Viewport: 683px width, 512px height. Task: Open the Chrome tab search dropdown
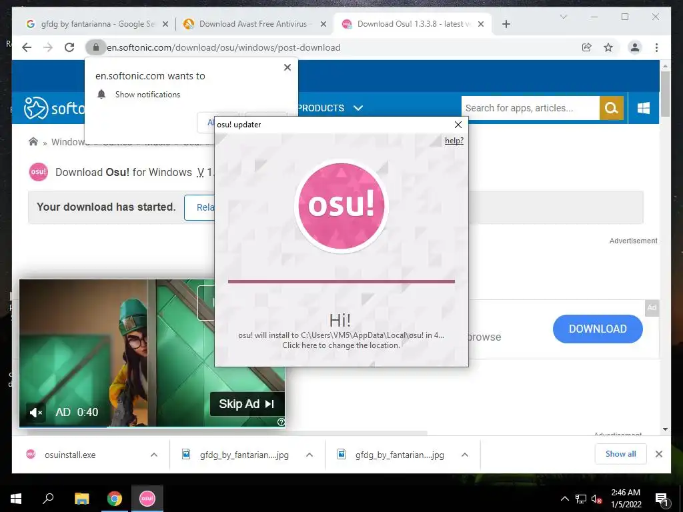coord(563,17)
